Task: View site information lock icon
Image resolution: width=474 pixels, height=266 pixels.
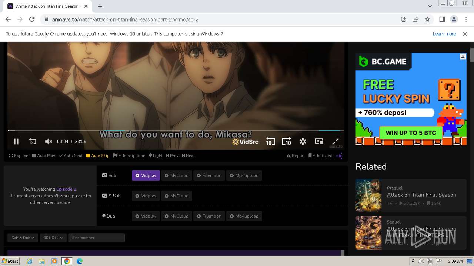Action: click(46, 20)
